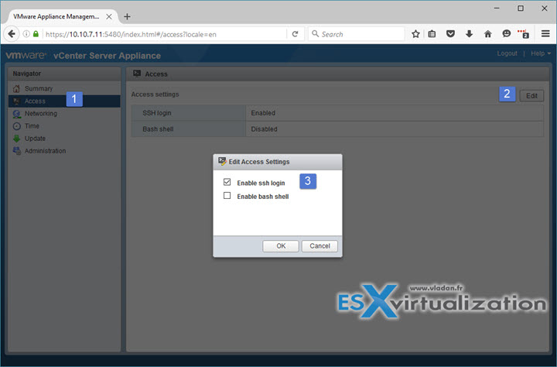This screenshot has width=557, height=367.
Task: Click the Enable ssh login label text
Action: coord(261,183)
